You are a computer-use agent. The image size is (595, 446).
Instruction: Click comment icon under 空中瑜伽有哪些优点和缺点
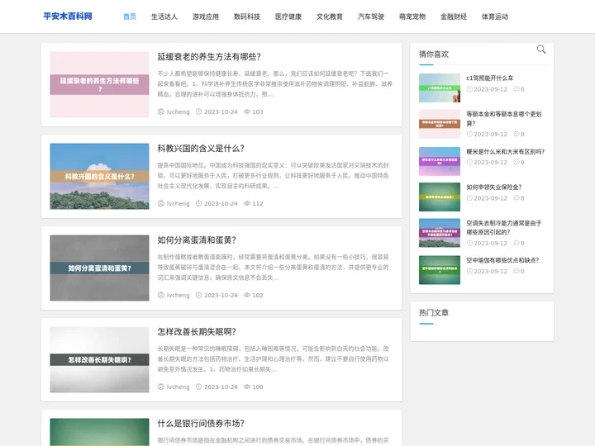click(x=516, y=271)
